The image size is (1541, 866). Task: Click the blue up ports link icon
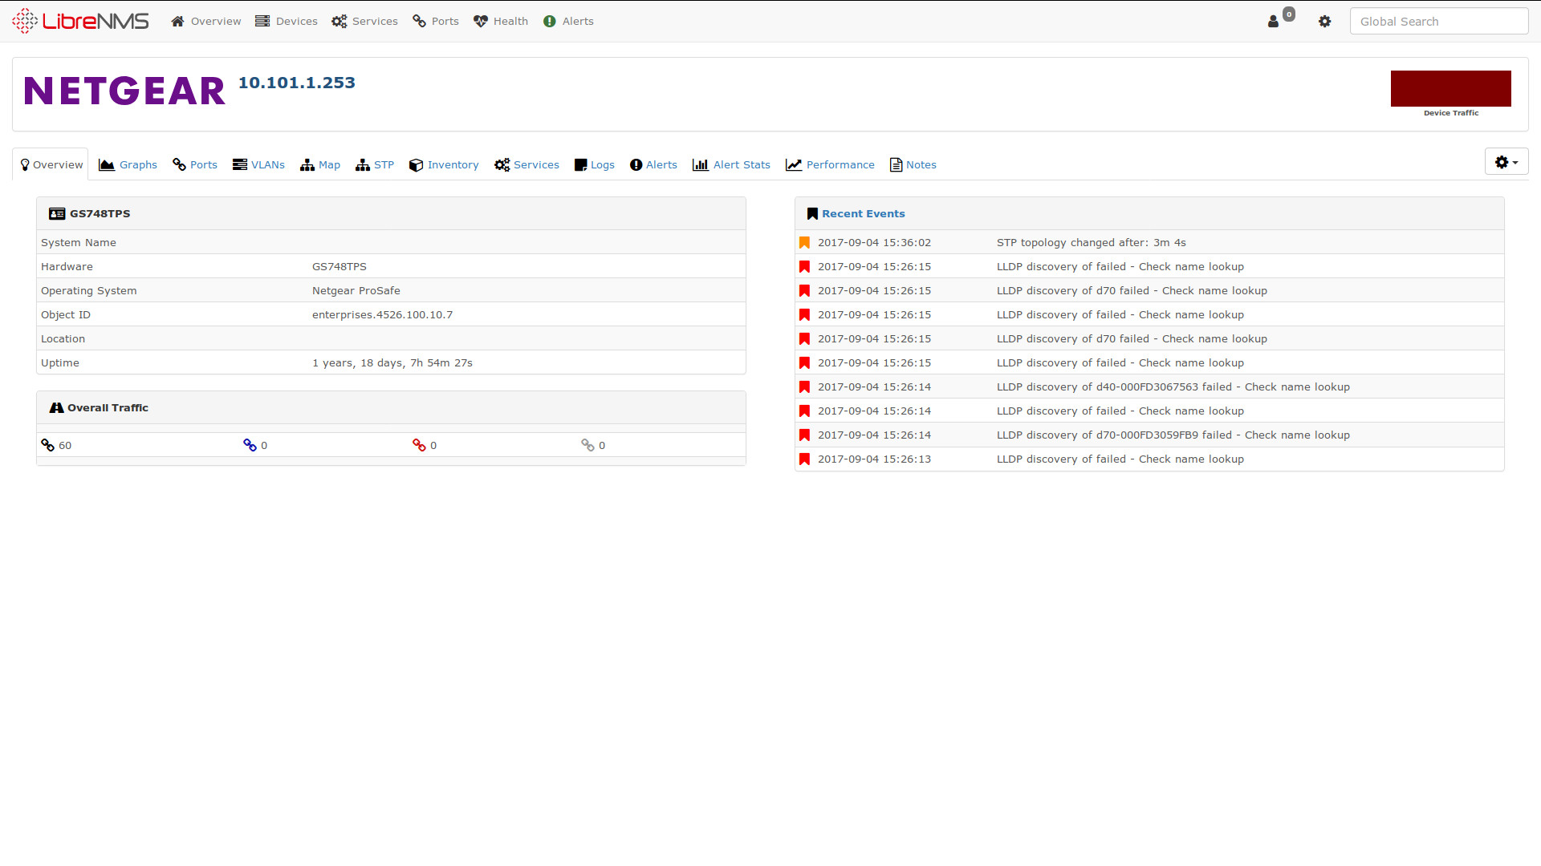250,445
